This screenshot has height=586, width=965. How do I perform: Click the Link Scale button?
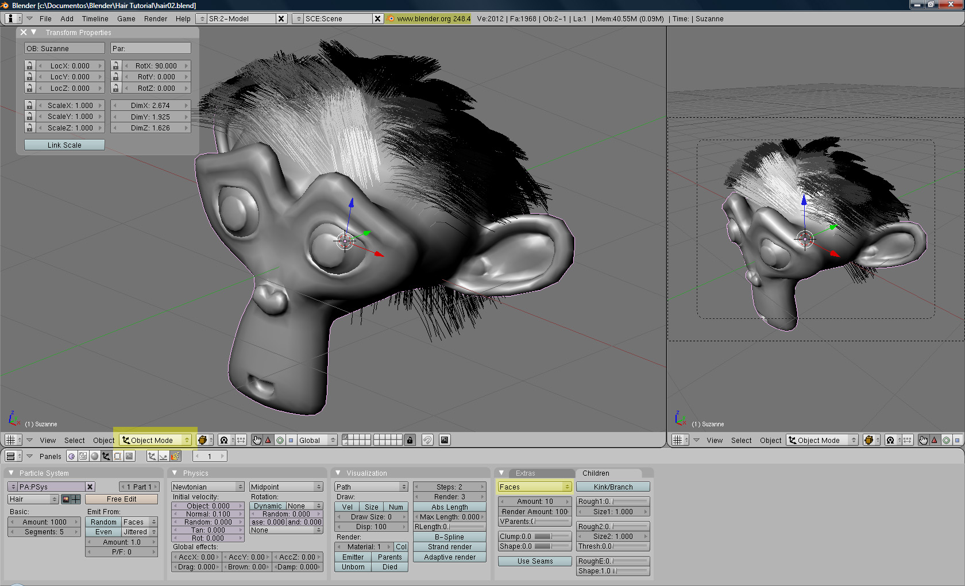point(64,145)
